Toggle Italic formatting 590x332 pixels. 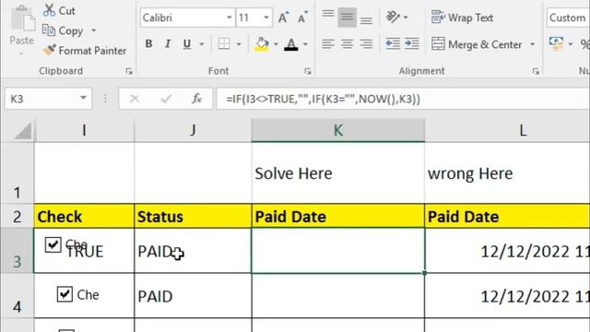pyautogui.click(x=168, y=44)
